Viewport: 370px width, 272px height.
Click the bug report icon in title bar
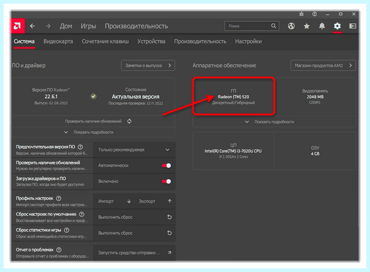302,14
